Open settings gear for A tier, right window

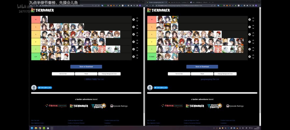pyautogui.click(x=249, y=35)
